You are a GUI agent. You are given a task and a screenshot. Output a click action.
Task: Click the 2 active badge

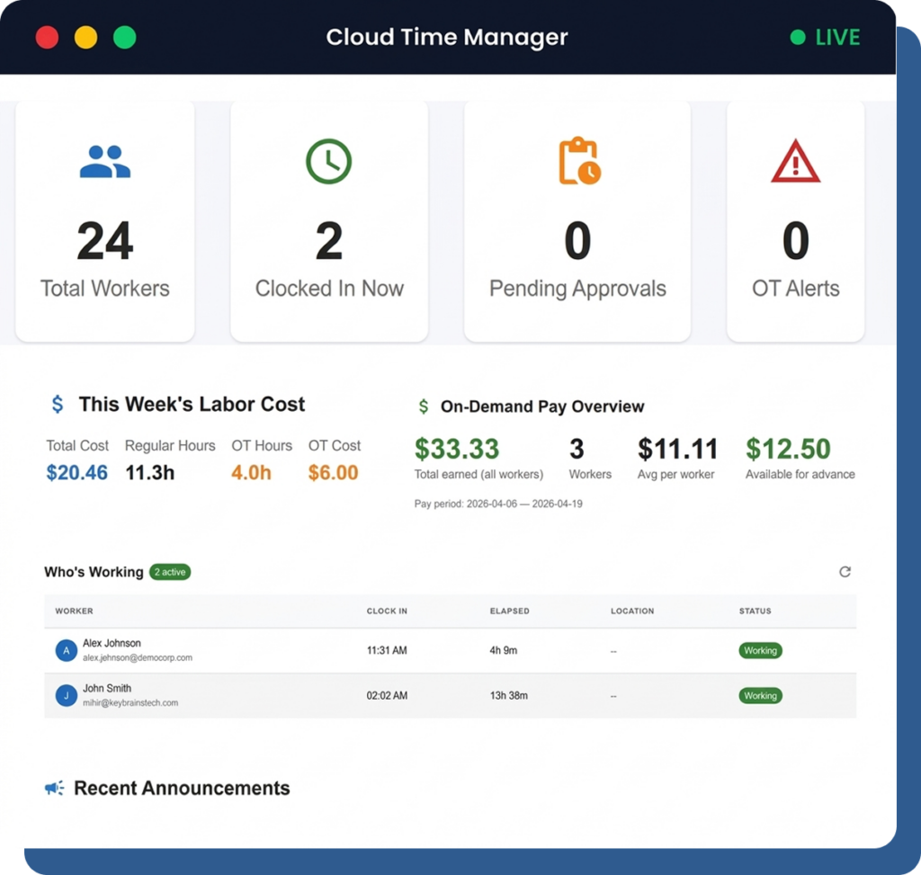click(x=170, y=572)
